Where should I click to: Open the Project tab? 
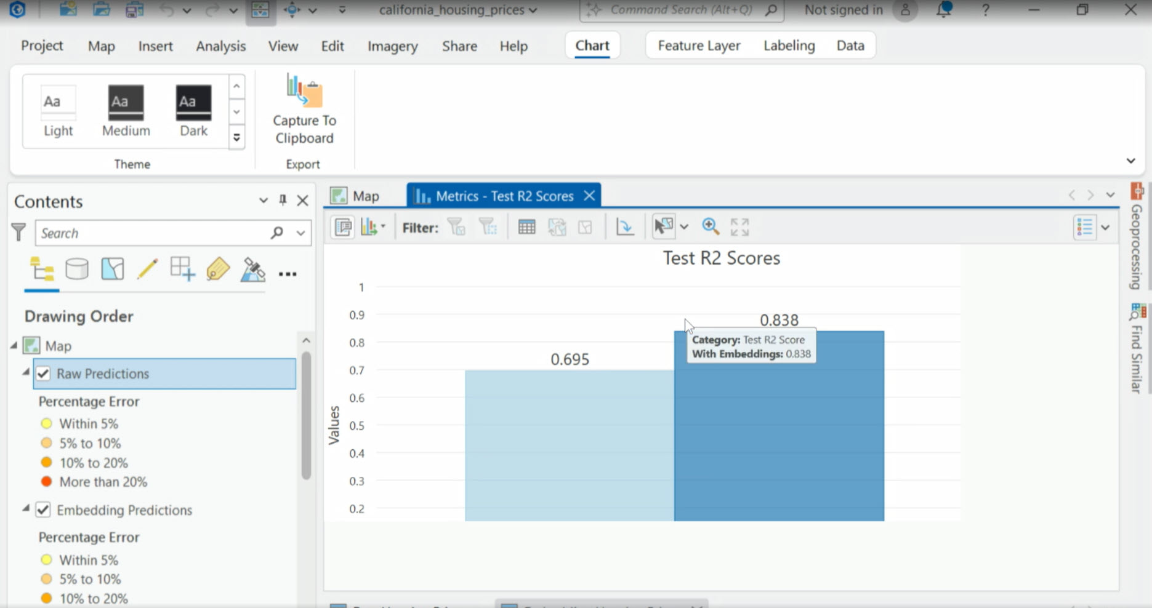(x=42, y=46)
